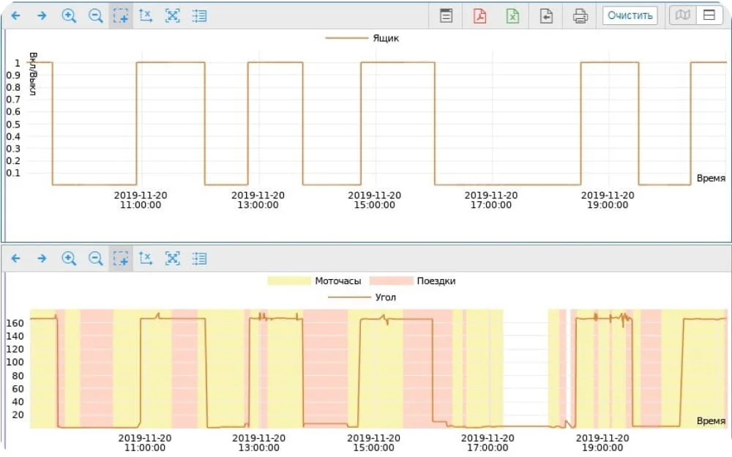Zoom out on the top Ящик chart
Viewport: 732px width, 457px height.
(x=95, y=15)
